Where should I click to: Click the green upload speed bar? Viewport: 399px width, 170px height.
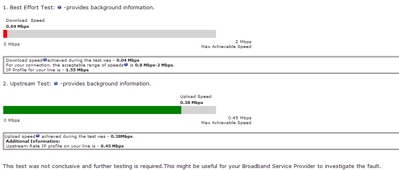coord(92,110)
